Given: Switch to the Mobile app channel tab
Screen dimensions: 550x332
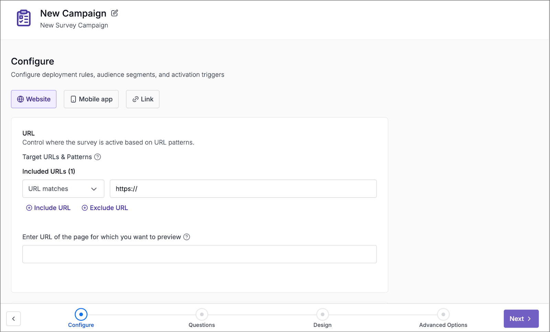Looking at the screenshot, I should point(91,99).
